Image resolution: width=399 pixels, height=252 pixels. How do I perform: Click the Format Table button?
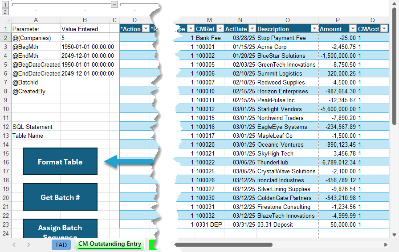[x=60, y=162]
